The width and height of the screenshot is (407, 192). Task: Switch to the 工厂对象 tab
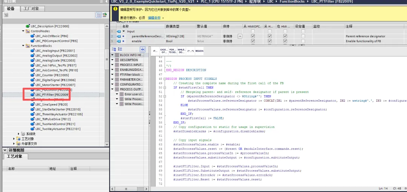click(x=31, y=9)
